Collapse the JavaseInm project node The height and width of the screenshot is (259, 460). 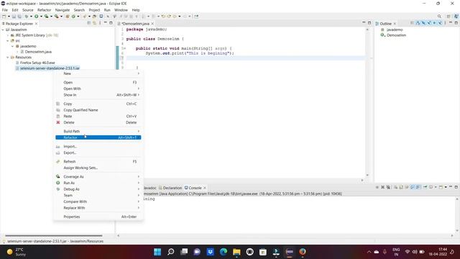point(3,29)
